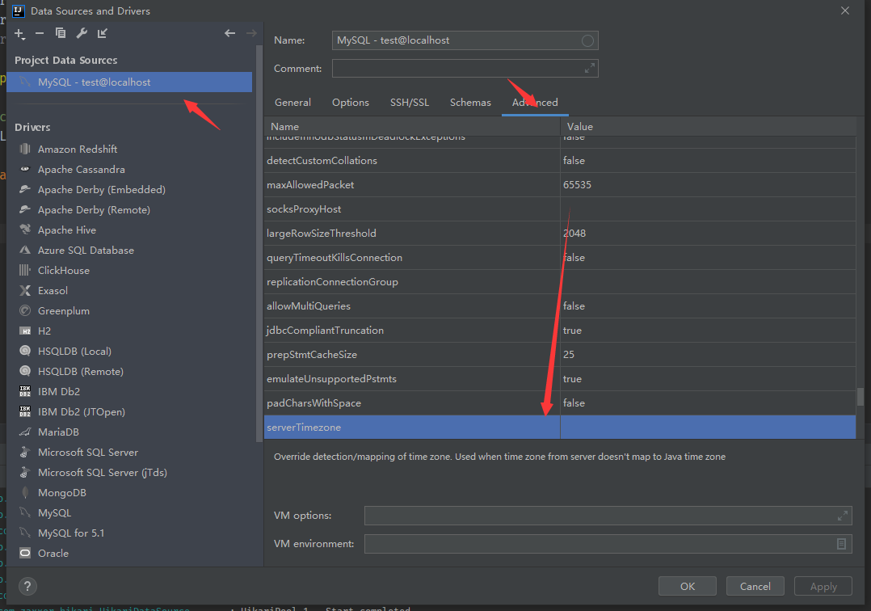Click the drivers list scrollbar
The height and width of the screenshot is (611, 871).
click(259, 243)
